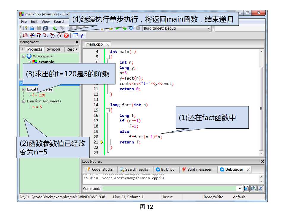Click the Build and run icon
285x213 pixels.
point(124,28)
